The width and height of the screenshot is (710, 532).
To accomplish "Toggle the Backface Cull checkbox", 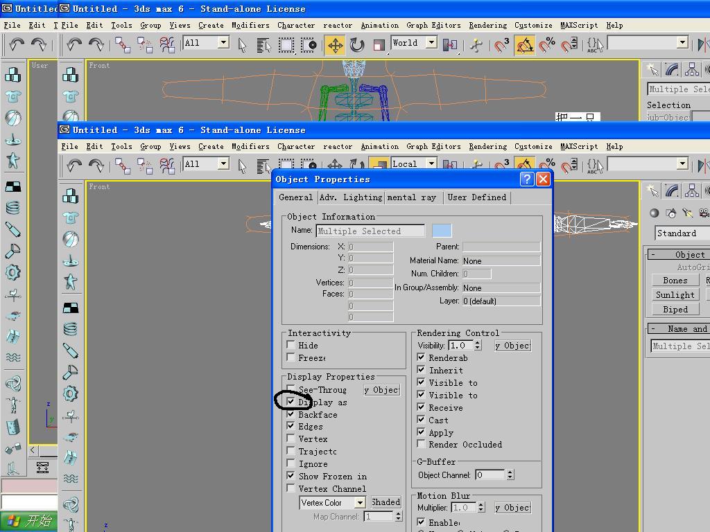I will [291, 414].
